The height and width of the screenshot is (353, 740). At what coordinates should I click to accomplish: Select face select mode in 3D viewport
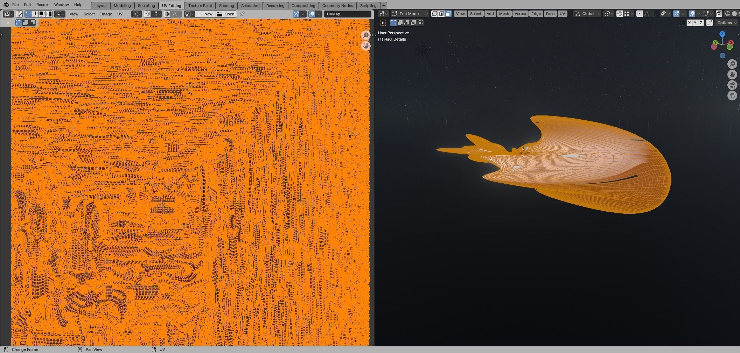[x=448, y=14]
